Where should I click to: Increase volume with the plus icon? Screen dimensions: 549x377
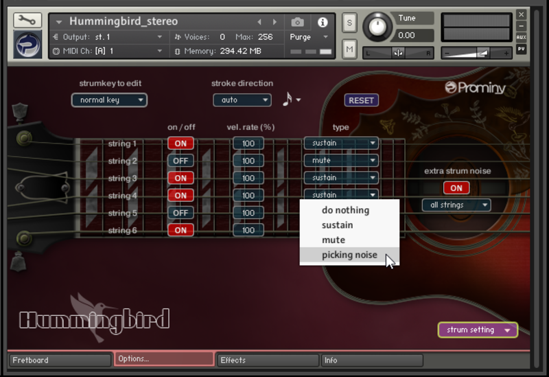(506, 54)
